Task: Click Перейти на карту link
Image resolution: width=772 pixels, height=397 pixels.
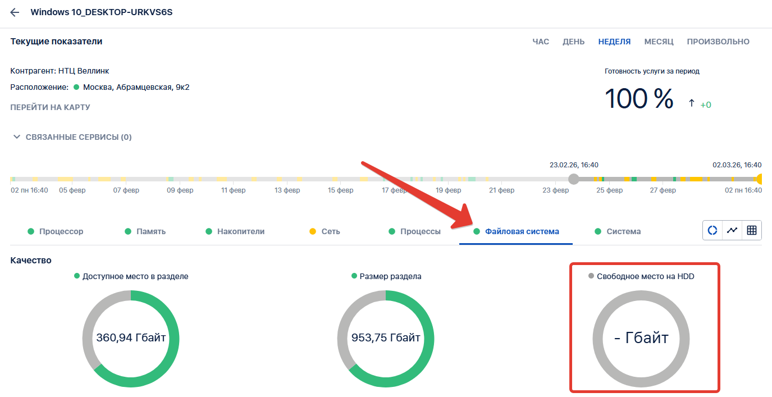Action: tap(50, 107)
